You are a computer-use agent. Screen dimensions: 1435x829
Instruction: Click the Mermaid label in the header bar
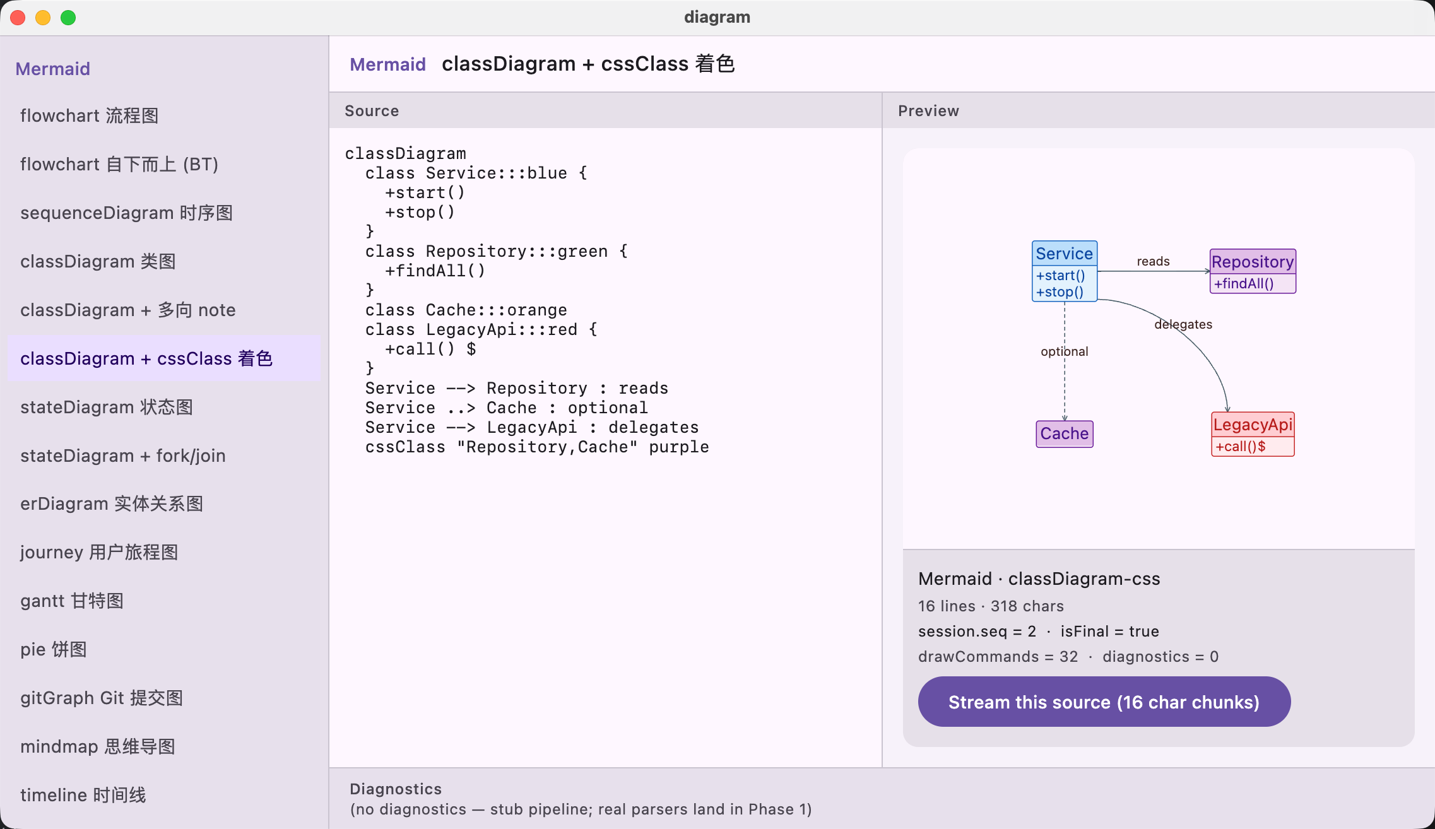point(388,64)
